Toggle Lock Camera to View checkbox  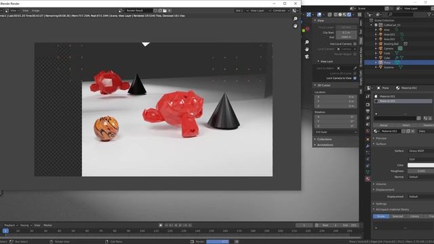click(x=355, y=79)
